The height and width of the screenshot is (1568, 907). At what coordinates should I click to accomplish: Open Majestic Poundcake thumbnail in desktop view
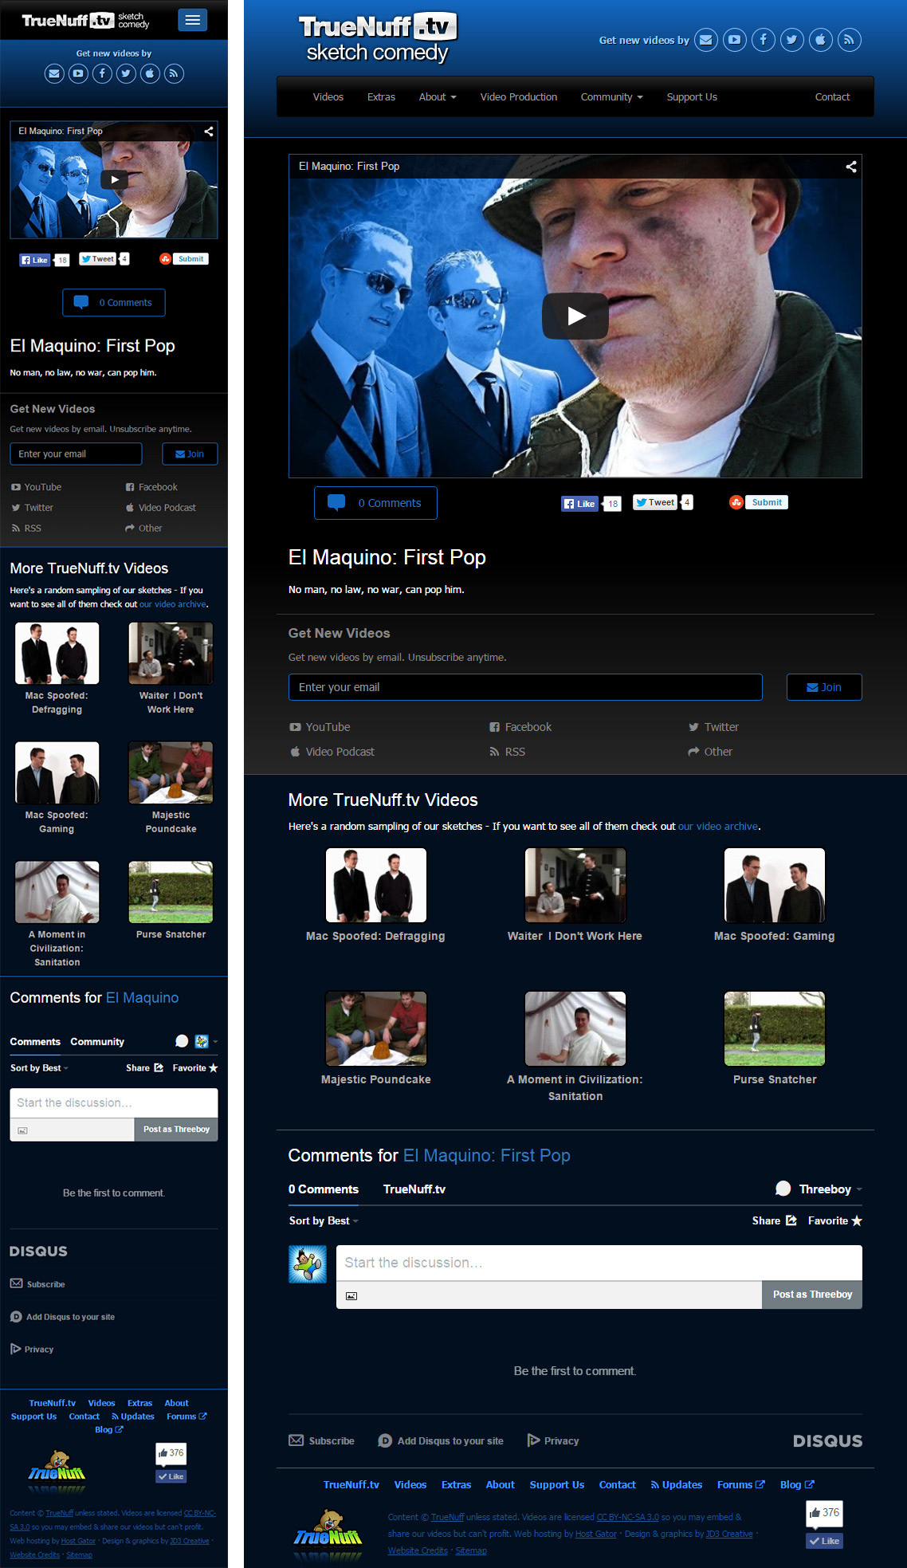[x=376, y=1028]
